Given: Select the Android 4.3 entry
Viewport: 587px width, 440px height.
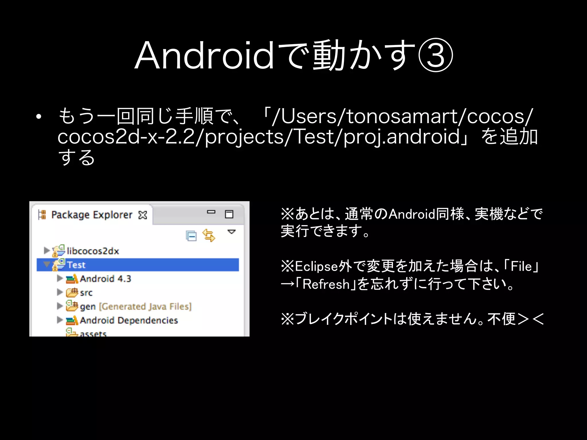Looking at the screenshot, I should coord(105,279).
